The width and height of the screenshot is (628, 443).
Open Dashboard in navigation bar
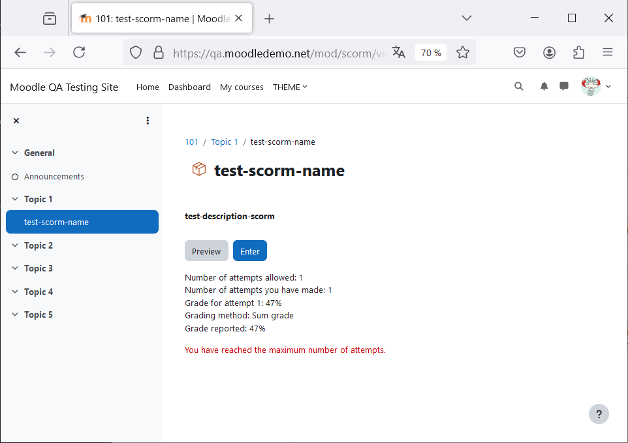[x=189, y=87]
